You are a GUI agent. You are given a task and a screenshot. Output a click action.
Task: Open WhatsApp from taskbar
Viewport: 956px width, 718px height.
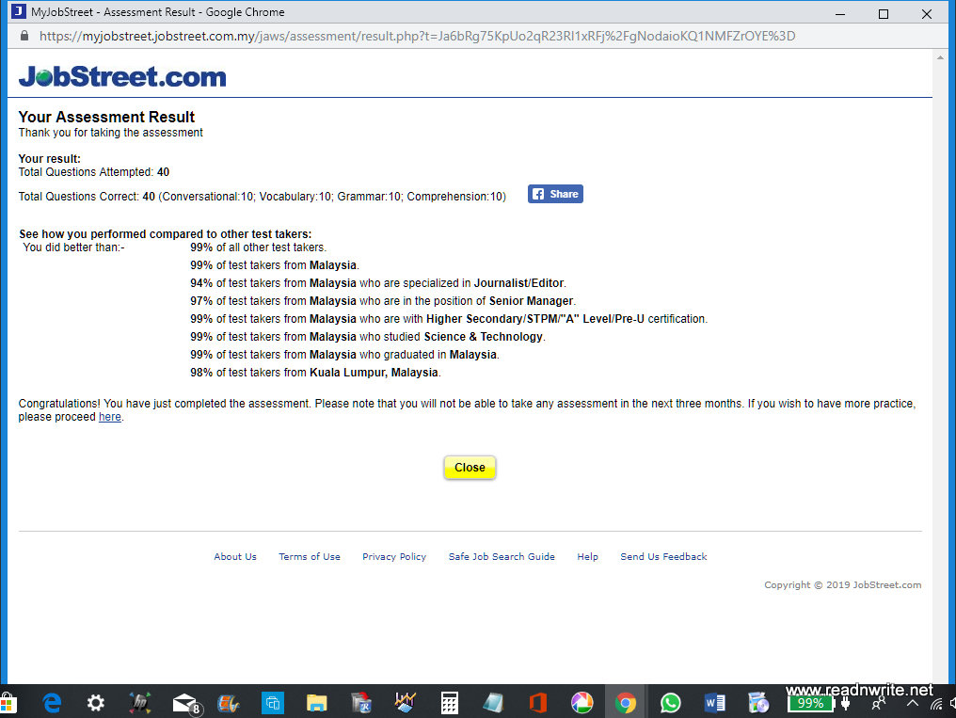click(670, 703)
